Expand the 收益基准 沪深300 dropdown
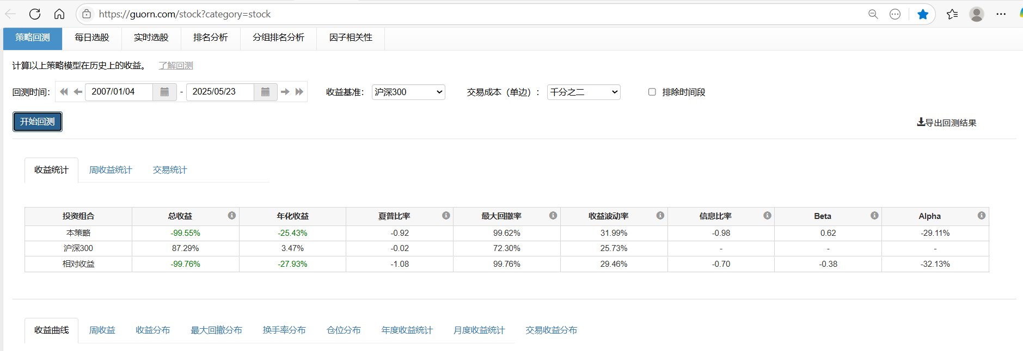Screen dimensions: 1023x351 coord(408,92)
